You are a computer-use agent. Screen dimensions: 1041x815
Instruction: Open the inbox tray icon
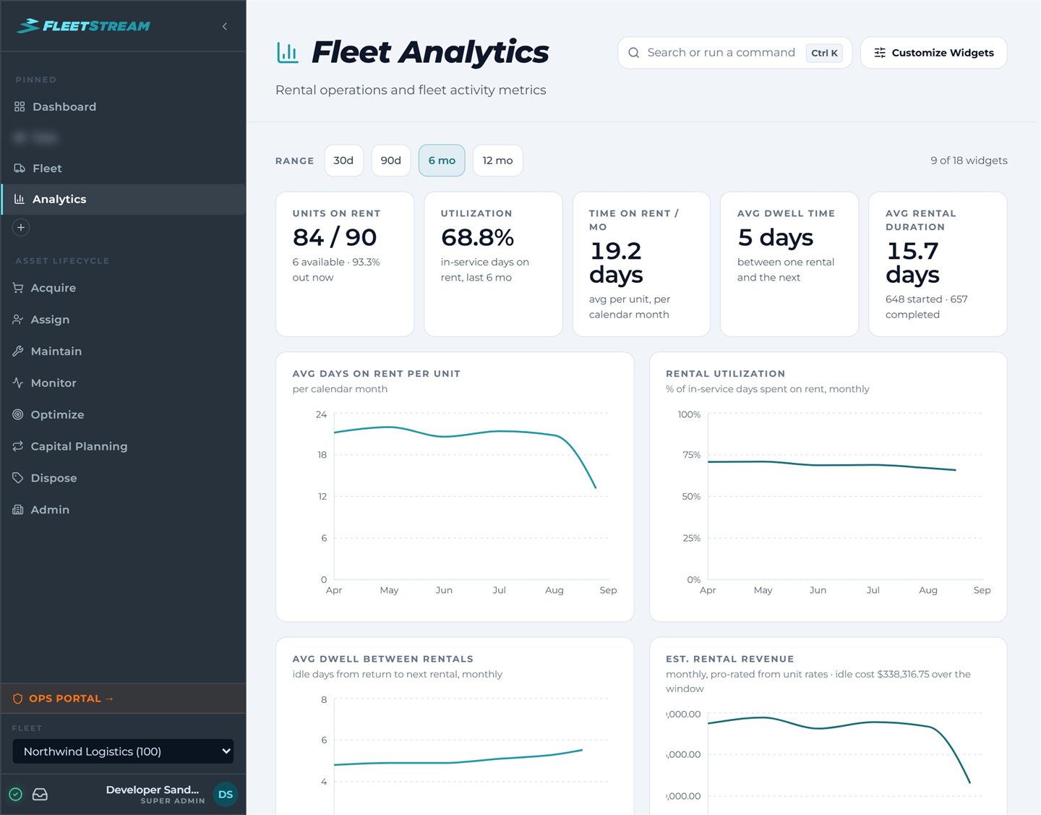click(x=40, y=794)
